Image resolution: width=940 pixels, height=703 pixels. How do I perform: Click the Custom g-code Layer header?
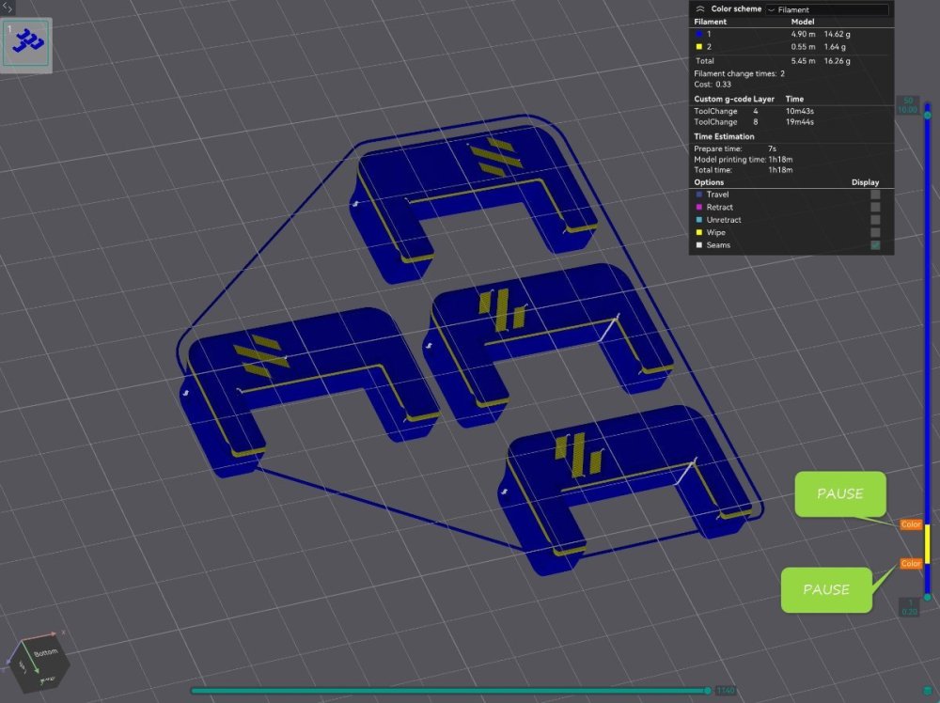click(x=734, y=99)
